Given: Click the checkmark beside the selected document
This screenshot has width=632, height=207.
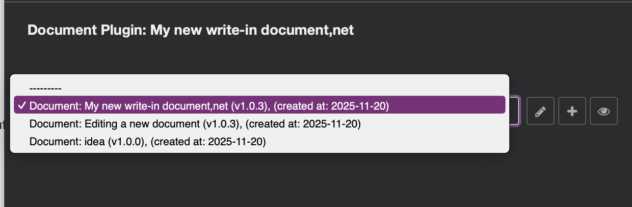Looking at the screenshot, I should tap(21, 106).
